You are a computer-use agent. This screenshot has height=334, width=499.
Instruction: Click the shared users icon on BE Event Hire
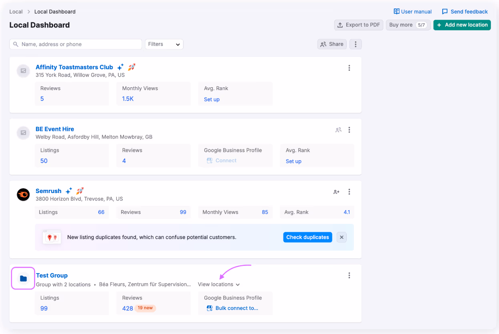(338, 130)
